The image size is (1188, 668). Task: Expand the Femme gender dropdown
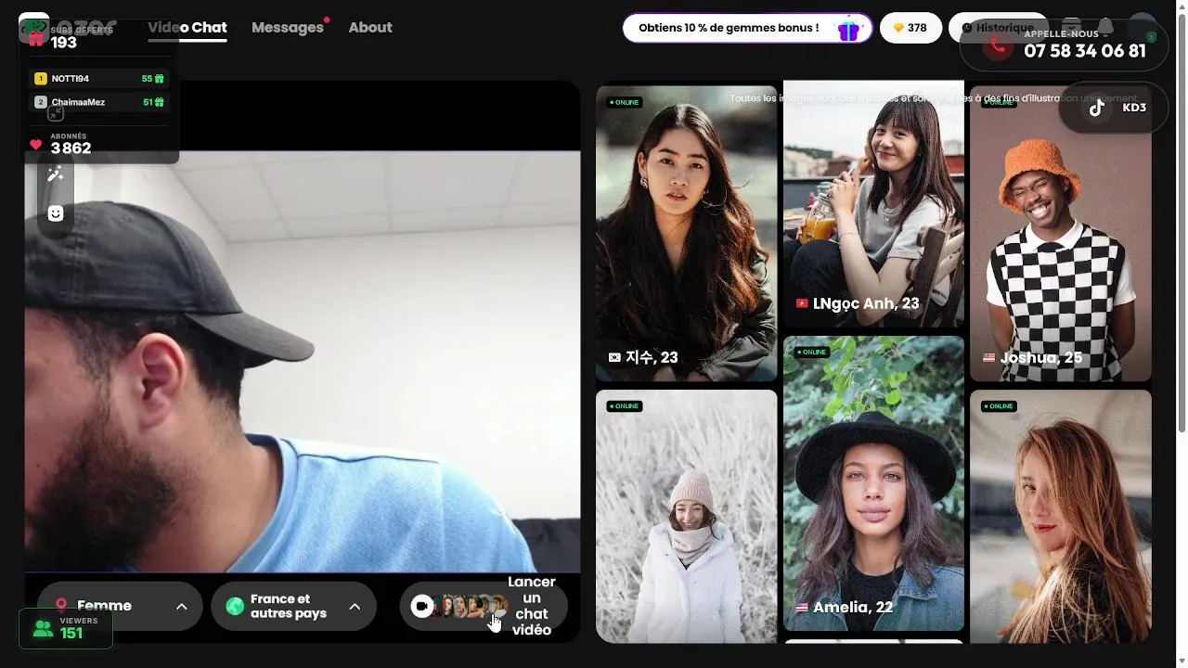[x=120, y=606]
